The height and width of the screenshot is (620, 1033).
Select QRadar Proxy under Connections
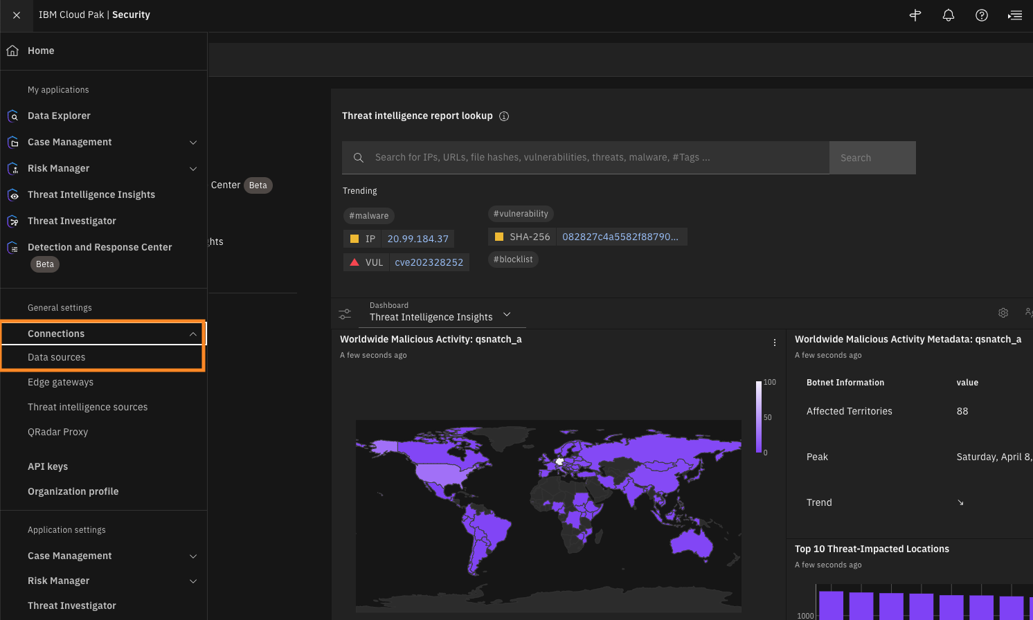pyautogui.click(x=58, y=432)
